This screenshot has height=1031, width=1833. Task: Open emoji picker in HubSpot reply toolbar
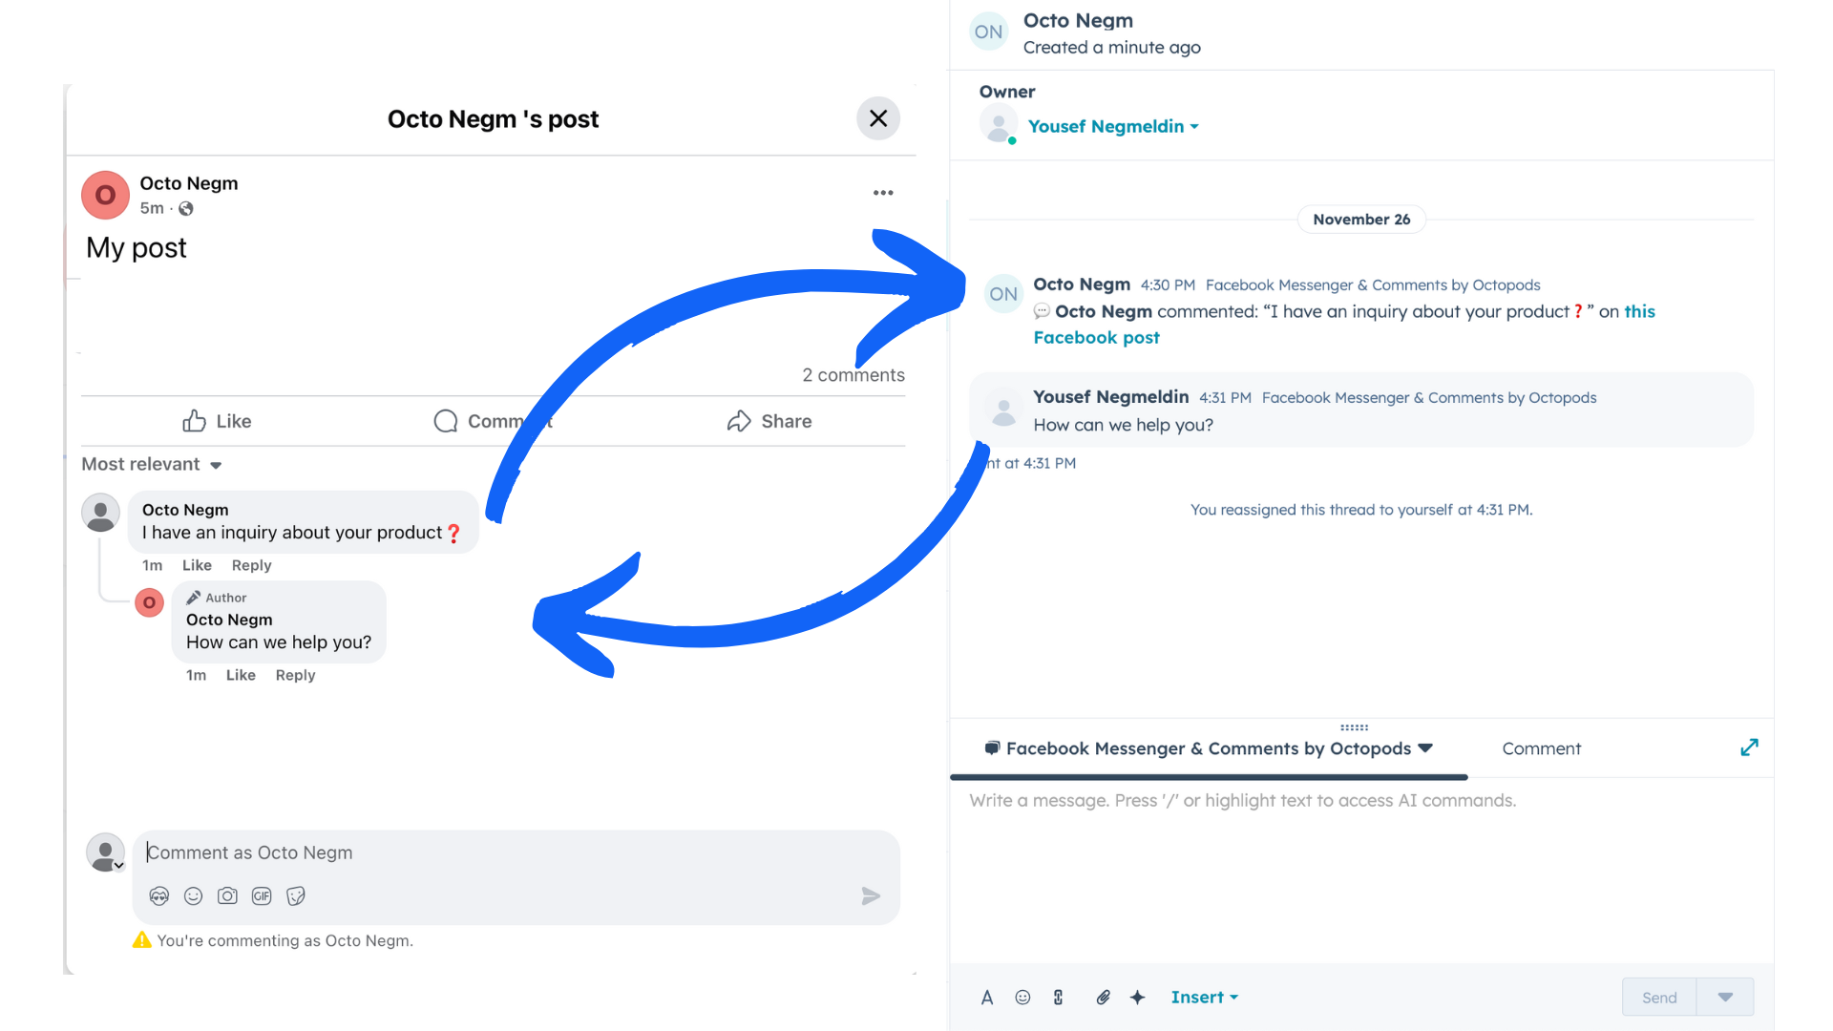tap(1022, 998)
